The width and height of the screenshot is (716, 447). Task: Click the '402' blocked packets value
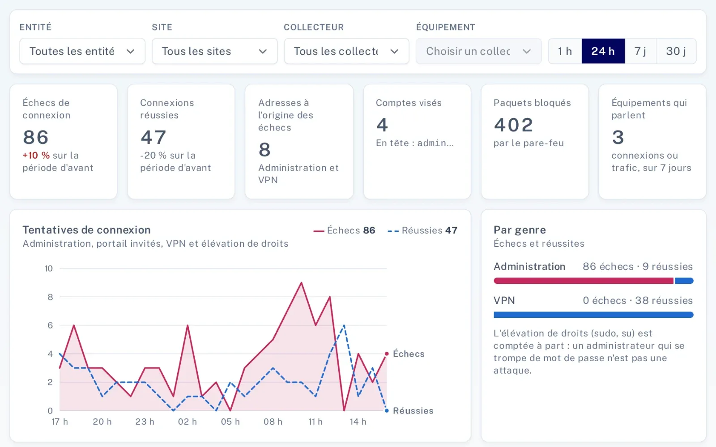pyautogui.click(x=514, y=125)
